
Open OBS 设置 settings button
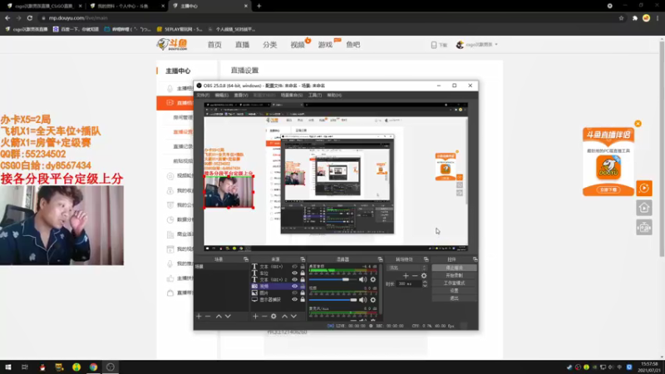(454, 291)
